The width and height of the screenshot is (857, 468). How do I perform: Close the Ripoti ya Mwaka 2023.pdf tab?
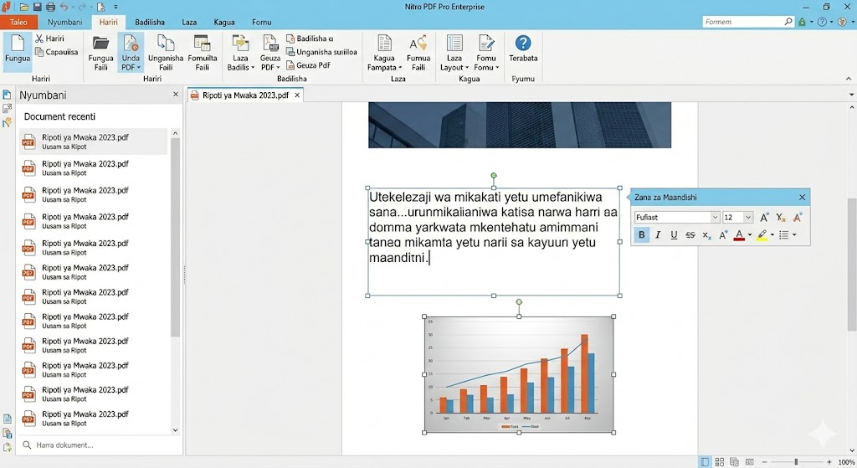297,95
